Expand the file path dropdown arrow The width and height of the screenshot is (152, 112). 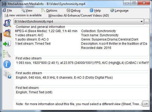pyautogui.click(x=141, y=22)
